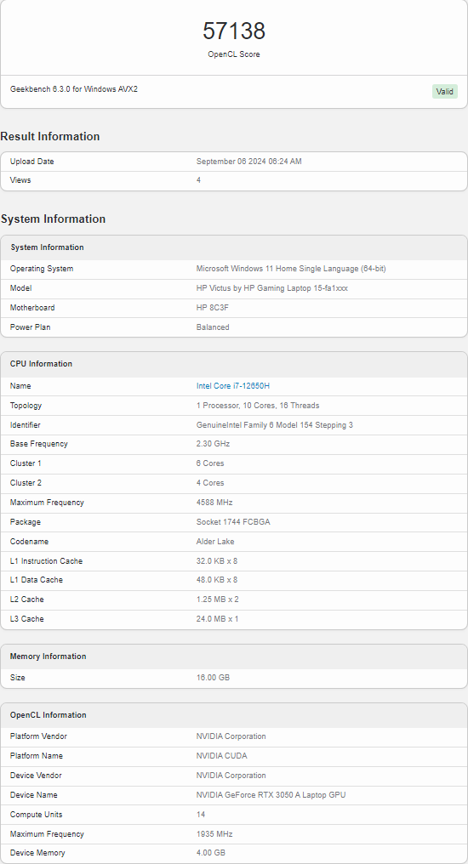Viewport: 468px width, 864px height.
Task: Select the Motherboard value HP 8C3F
Action: pos(212,308)
